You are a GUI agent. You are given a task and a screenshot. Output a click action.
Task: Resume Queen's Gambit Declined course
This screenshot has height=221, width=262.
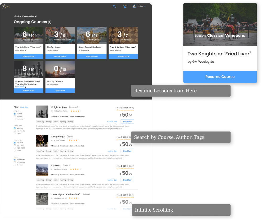point(28,91)
